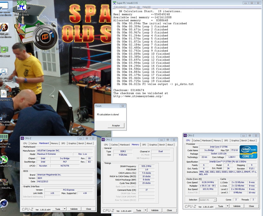Click the Bus Speed 103.91 MHz value
This screenshot has width=263, height=216.
(x=208, y=189)
